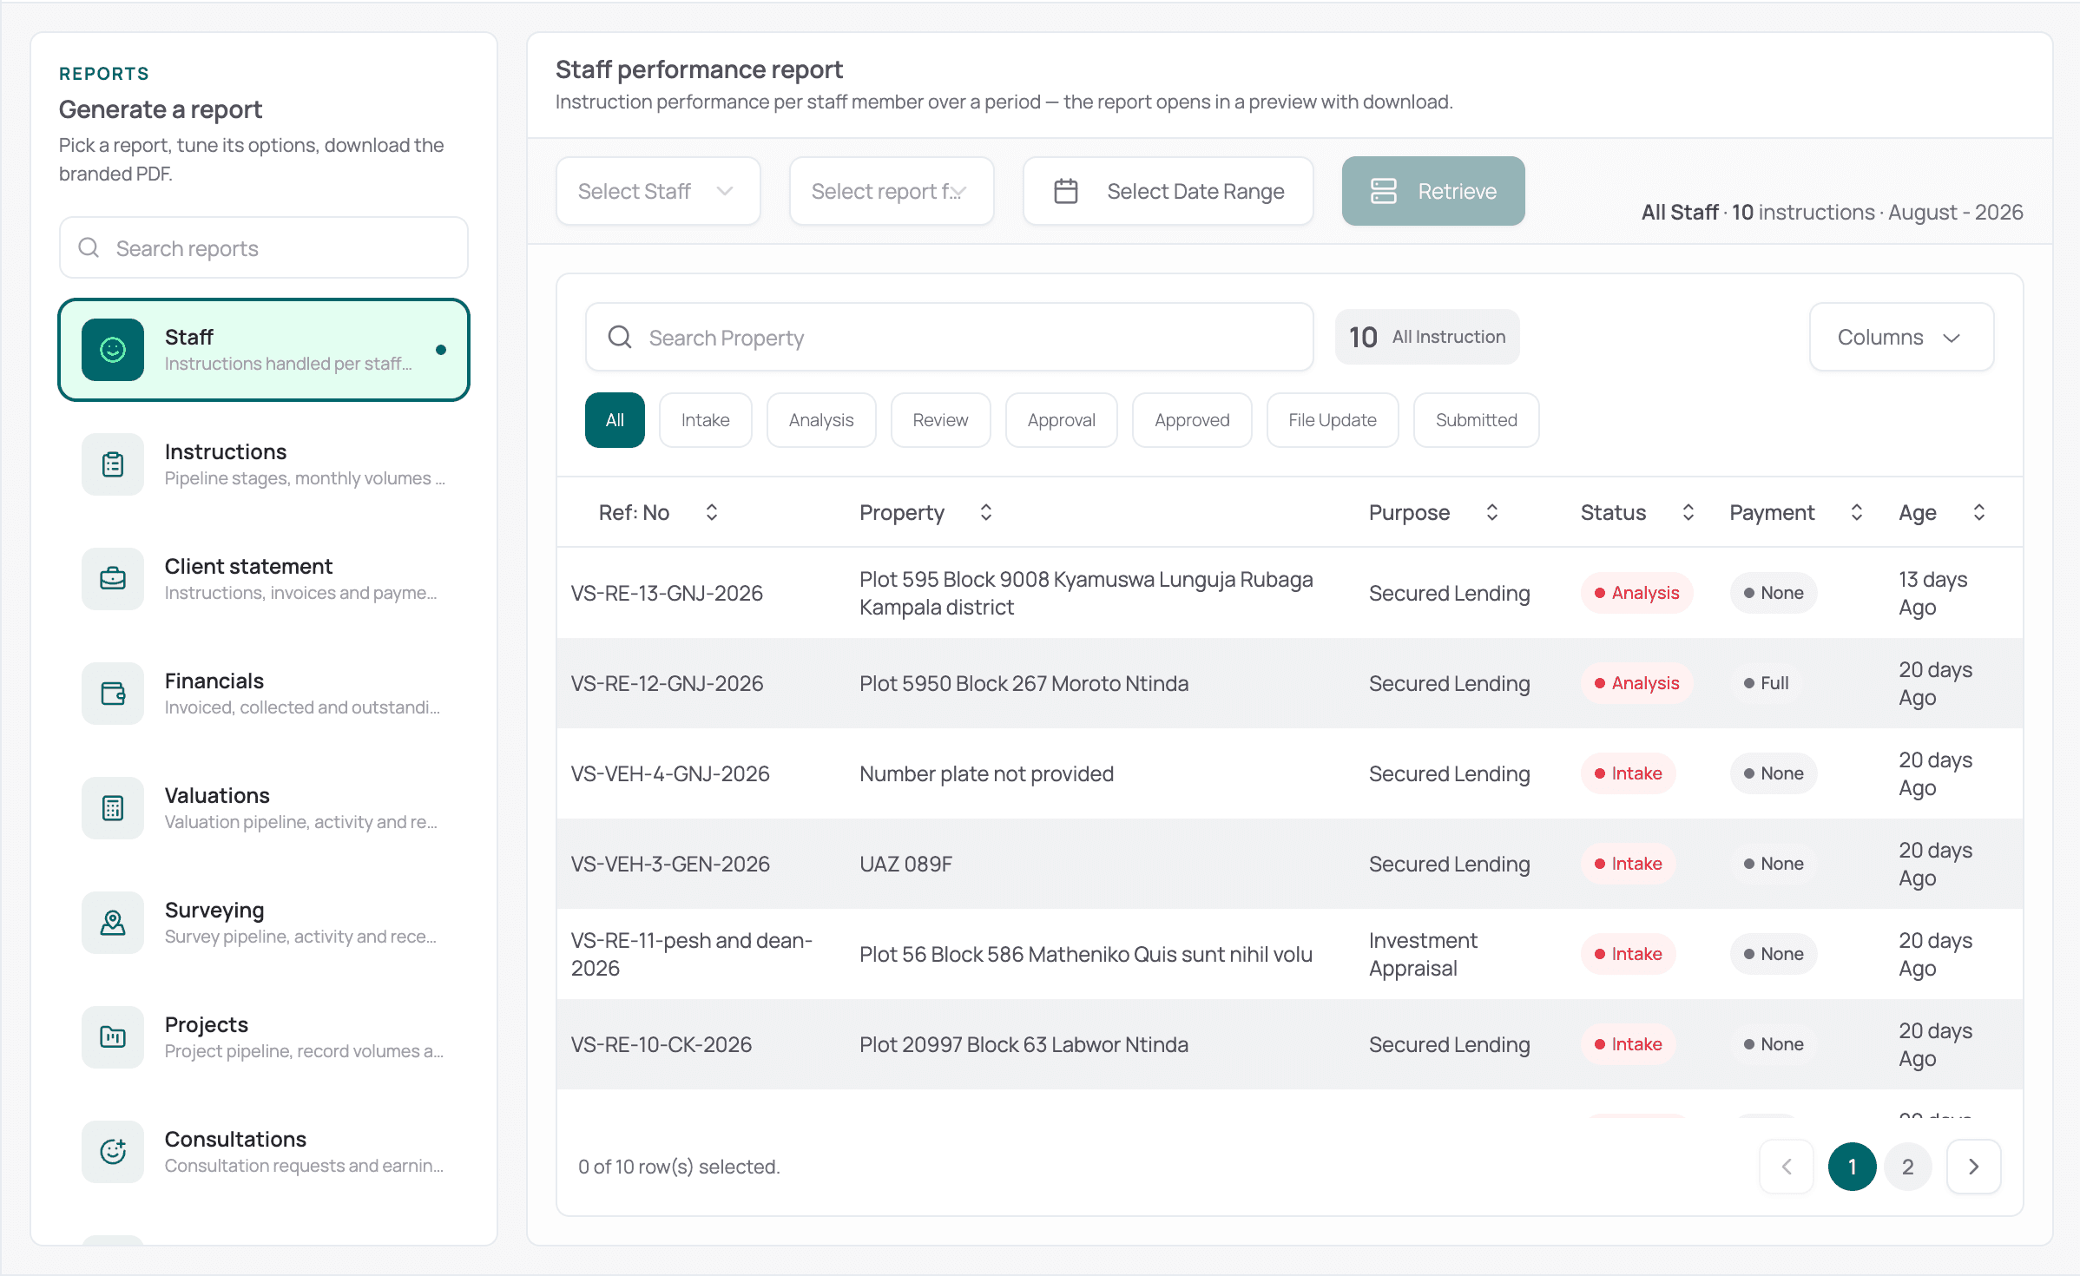The height and width of the screenshot is (1276, 2080).
Task: Click the Surveying map pin icon
Action: tap(113, 923)
